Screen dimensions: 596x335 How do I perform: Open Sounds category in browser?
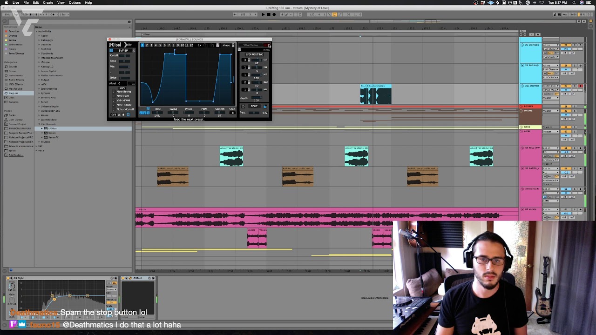[13, 67]
